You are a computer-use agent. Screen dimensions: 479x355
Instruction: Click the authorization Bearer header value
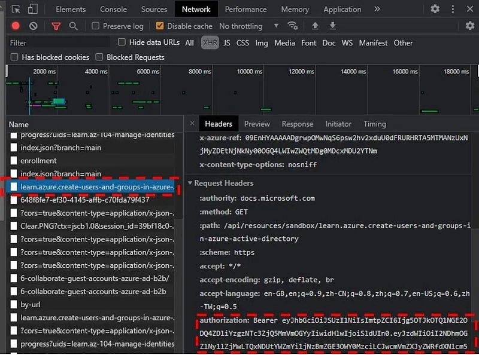333,333
